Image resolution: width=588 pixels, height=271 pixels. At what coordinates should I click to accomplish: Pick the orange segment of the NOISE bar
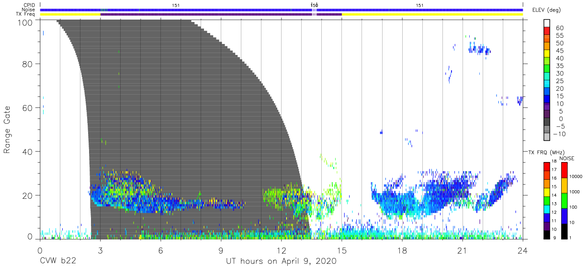click(x=565, y=185)
